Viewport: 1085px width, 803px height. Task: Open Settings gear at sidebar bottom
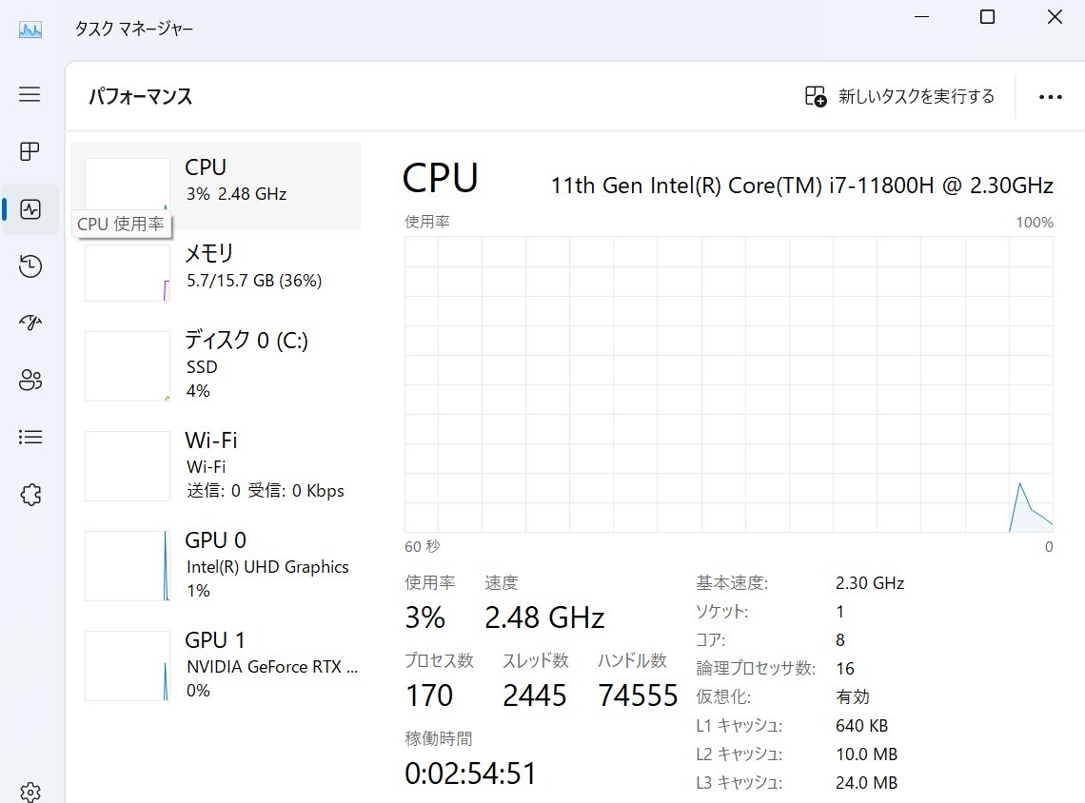click(30, 792)
